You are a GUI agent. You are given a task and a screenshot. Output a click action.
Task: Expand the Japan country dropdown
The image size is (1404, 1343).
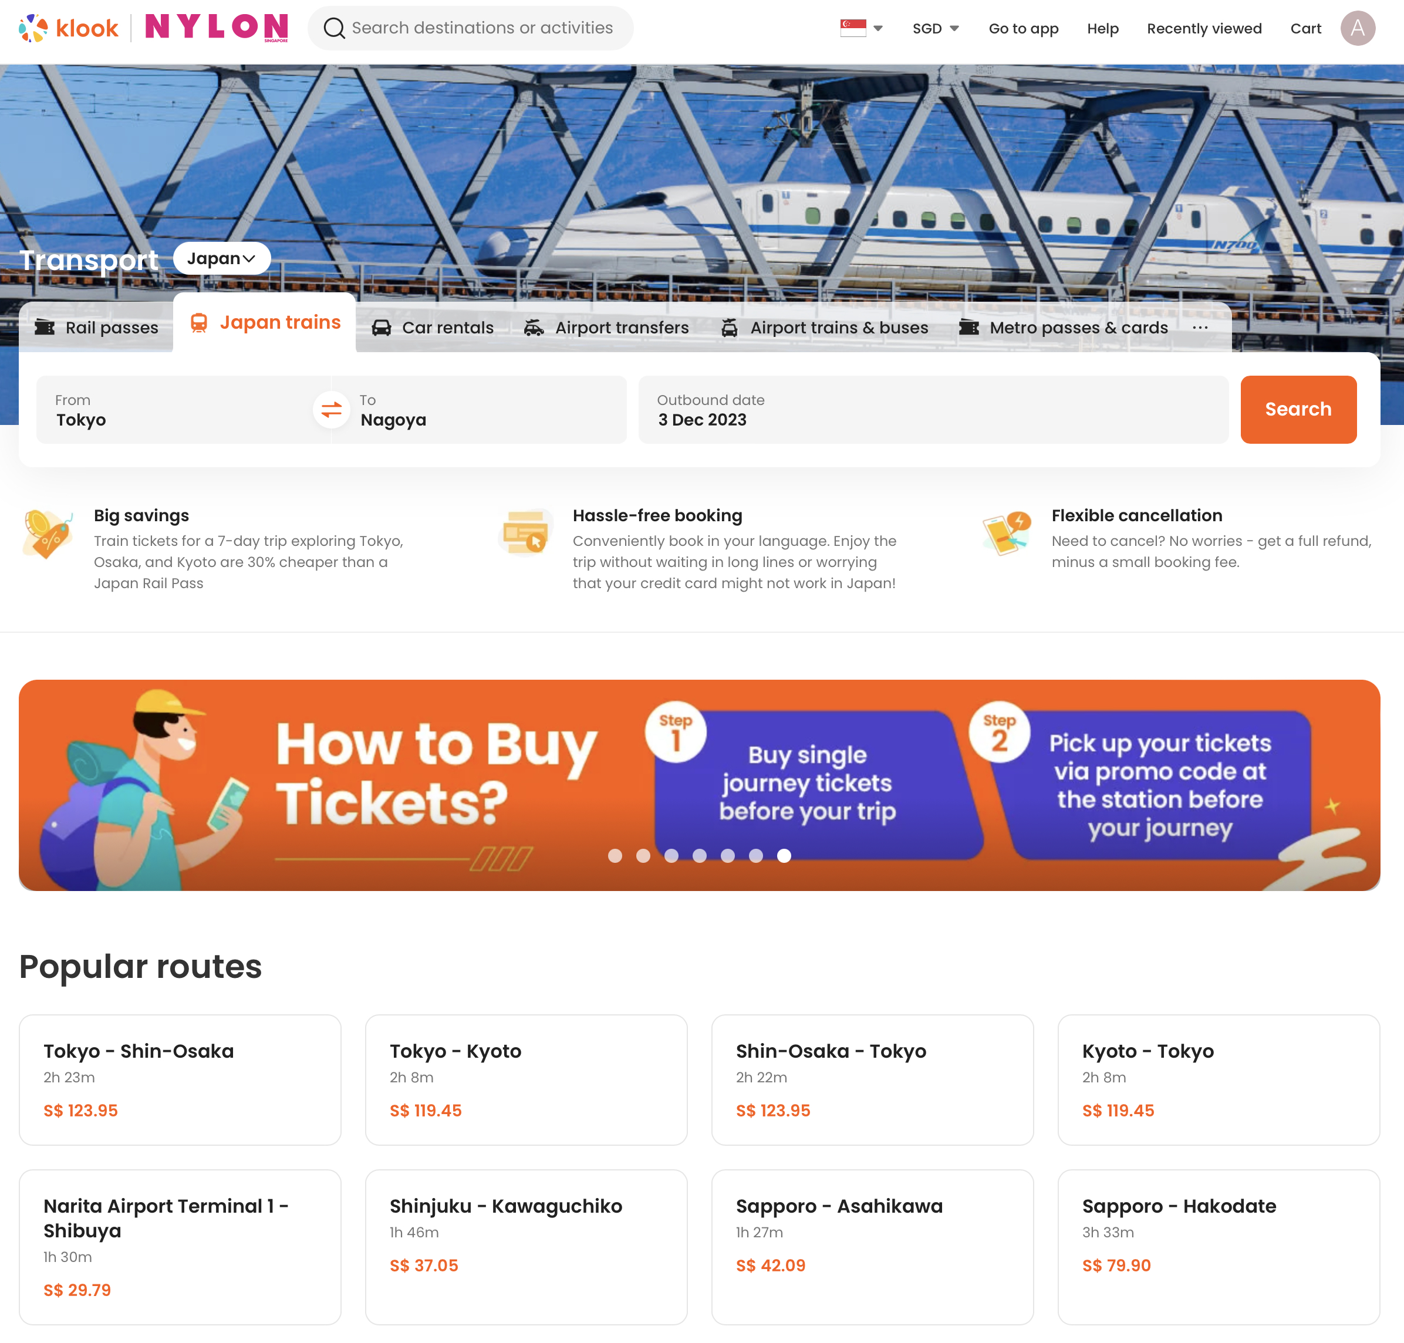[222, 258]
